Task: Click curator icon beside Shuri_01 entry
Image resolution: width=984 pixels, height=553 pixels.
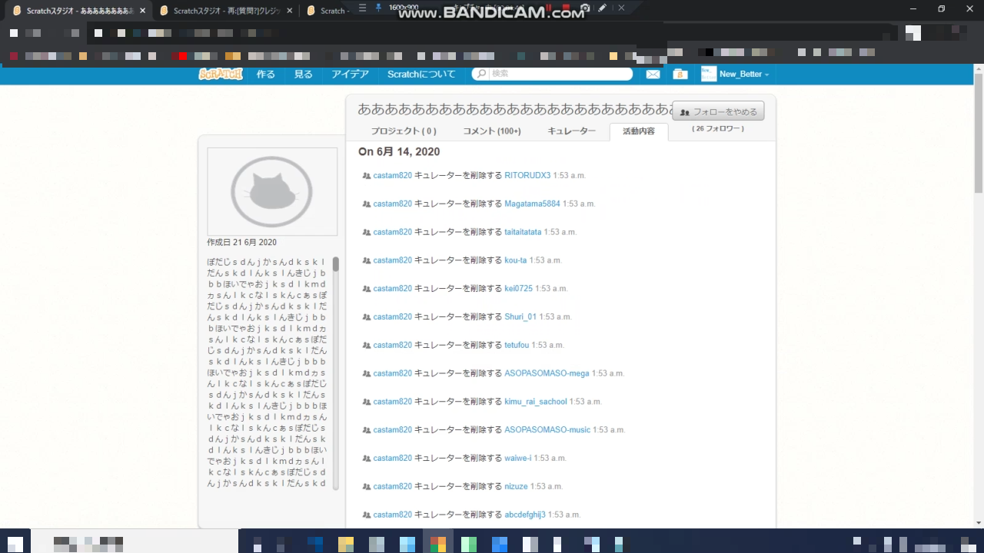Action: point(367,316)
